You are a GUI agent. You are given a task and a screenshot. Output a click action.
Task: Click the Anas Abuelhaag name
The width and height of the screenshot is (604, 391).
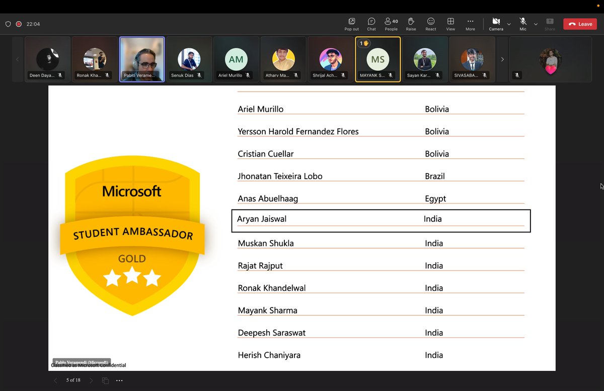tap(268, 198)
